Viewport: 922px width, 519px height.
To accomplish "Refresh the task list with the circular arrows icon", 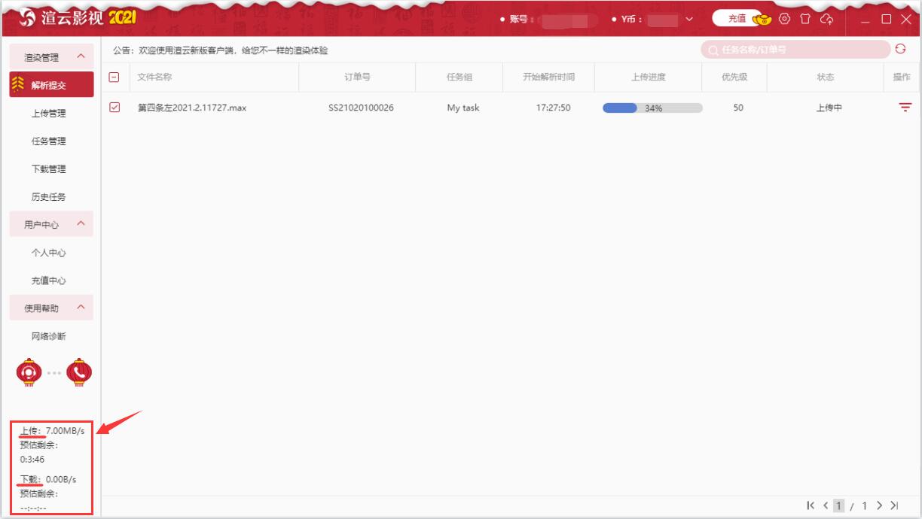I will [900, 49].
